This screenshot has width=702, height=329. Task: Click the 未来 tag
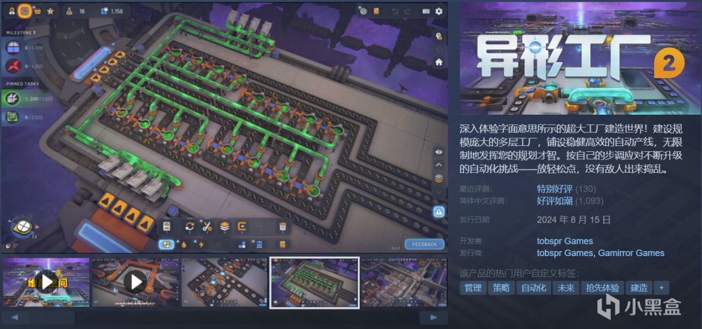click(x=566, y=288)
